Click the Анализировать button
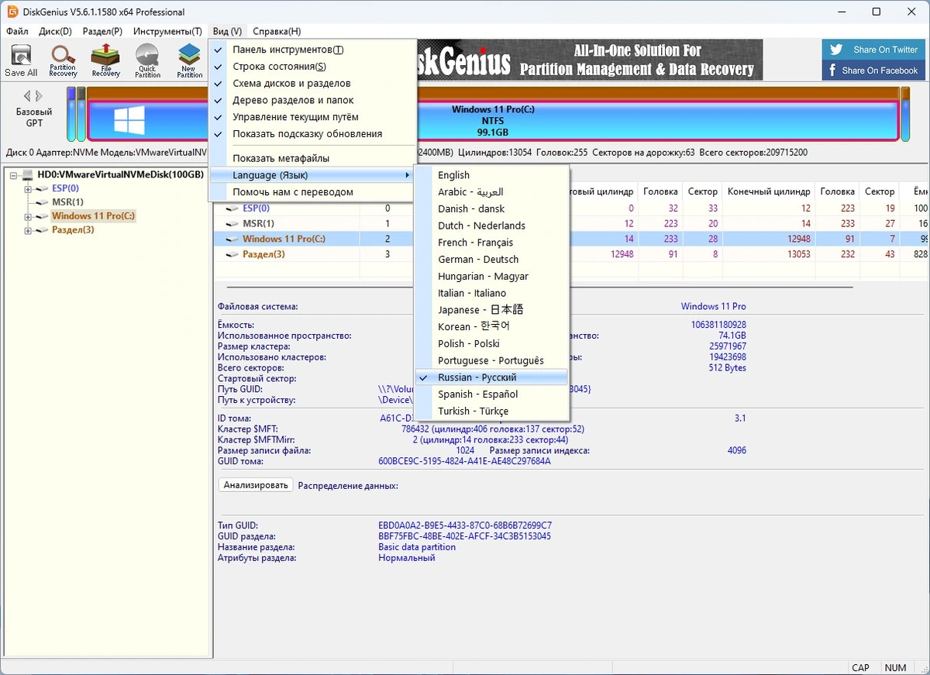The height and width of the screenshot is (675, 930). coord(256,485)
